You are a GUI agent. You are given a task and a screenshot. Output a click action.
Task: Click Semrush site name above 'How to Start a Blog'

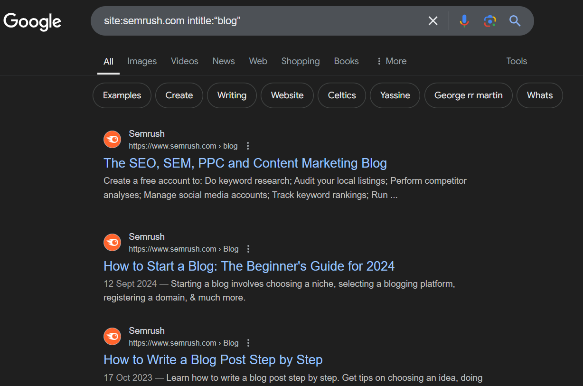(x=147, y=237)
